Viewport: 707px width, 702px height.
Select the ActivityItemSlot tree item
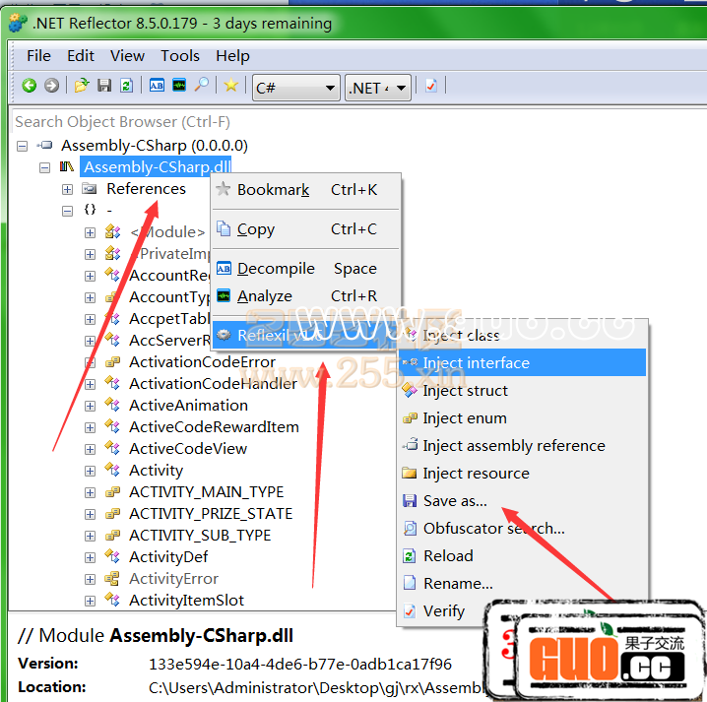[x=186, y=601]
